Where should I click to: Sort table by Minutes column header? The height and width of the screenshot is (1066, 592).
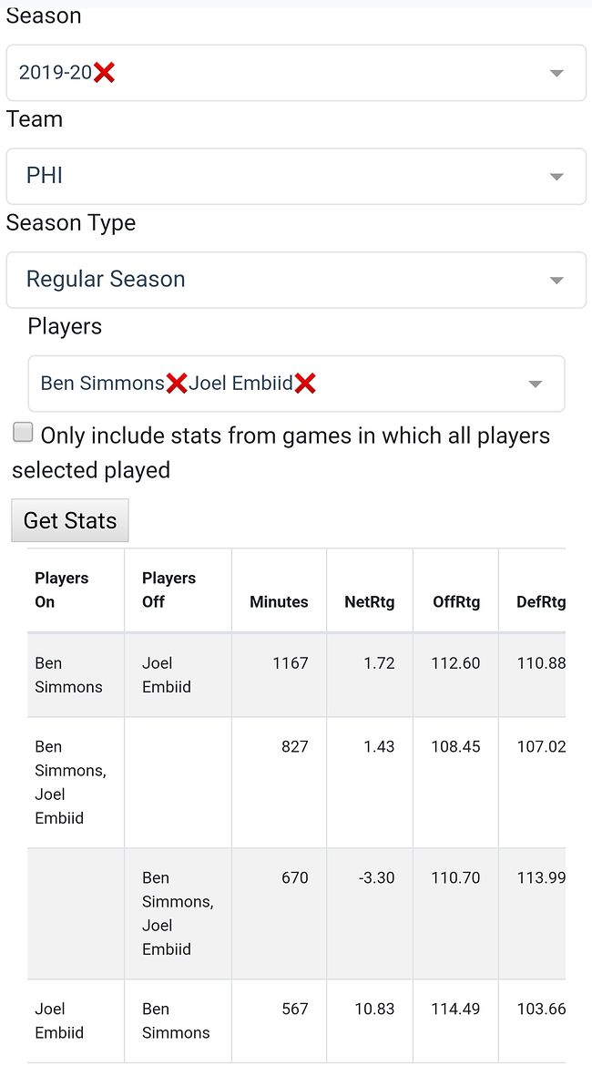point(279,601)
